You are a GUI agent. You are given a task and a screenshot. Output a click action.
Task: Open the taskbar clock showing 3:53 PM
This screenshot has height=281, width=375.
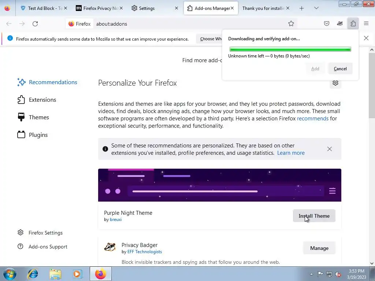[x=357, y=274]
